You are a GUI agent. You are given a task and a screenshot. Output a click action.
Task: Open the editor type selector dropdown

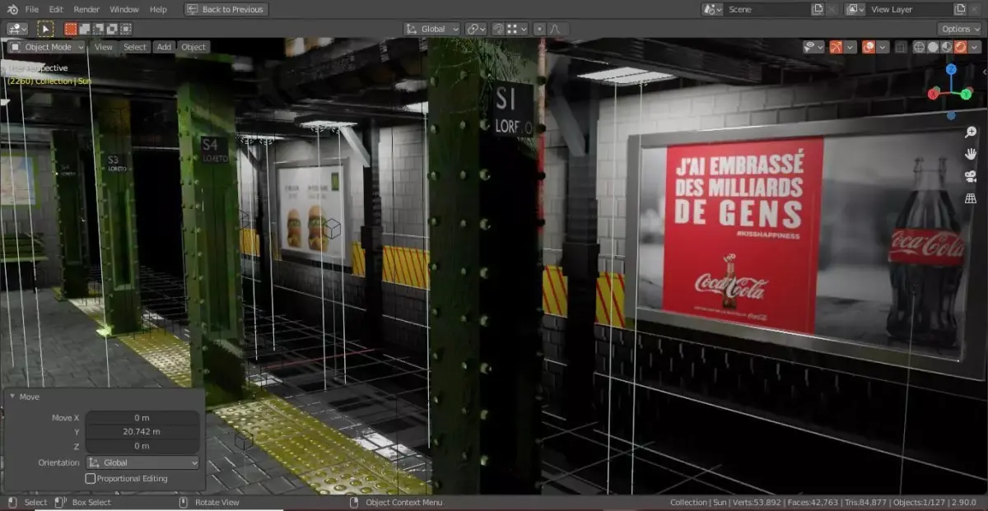(x=17, y=29)
